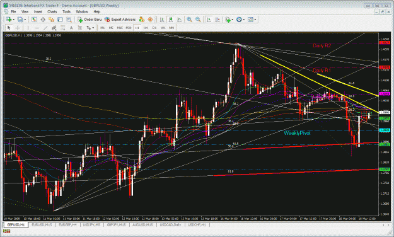The image size is (394, 237).
Task: Click the Order Baru button
Action: click(x=90, y=20)
